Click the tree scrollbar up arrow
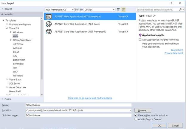186x129 pixels. pos(42,19)
